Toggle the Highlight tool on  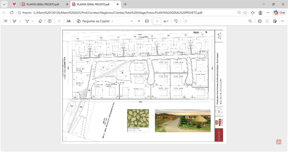point(14,21)
